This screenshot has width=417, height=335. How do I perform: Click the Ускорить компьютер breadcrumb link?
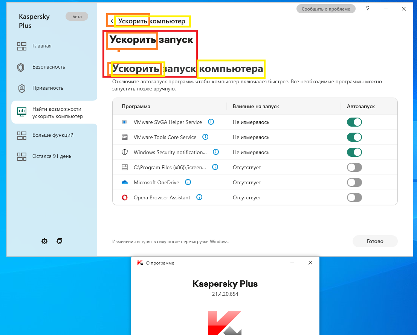click(151, 21)
